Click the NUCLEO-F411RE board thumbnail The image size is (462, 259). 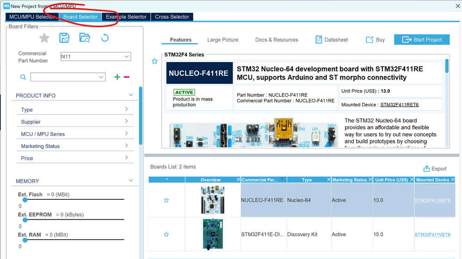[213, 200]
